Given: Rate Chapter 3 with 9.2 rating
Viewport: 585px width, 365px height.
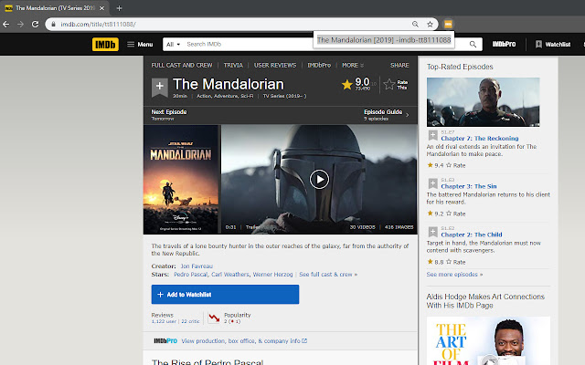Looking at the screenshot, I should click(456, 214).
